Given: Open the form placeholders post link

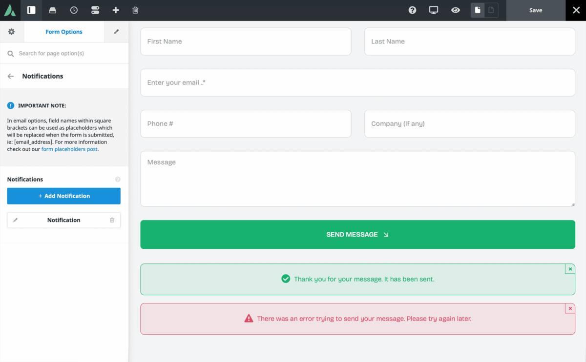Looking at the screenshot, I should 69,149.
